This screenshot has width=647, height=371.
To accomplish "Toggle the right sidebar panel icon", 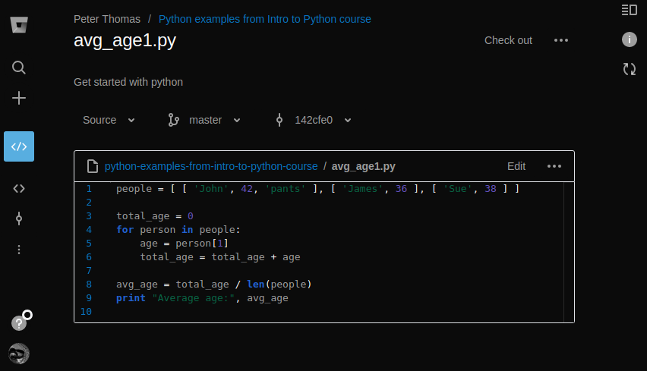I will [x=629, y=10].
